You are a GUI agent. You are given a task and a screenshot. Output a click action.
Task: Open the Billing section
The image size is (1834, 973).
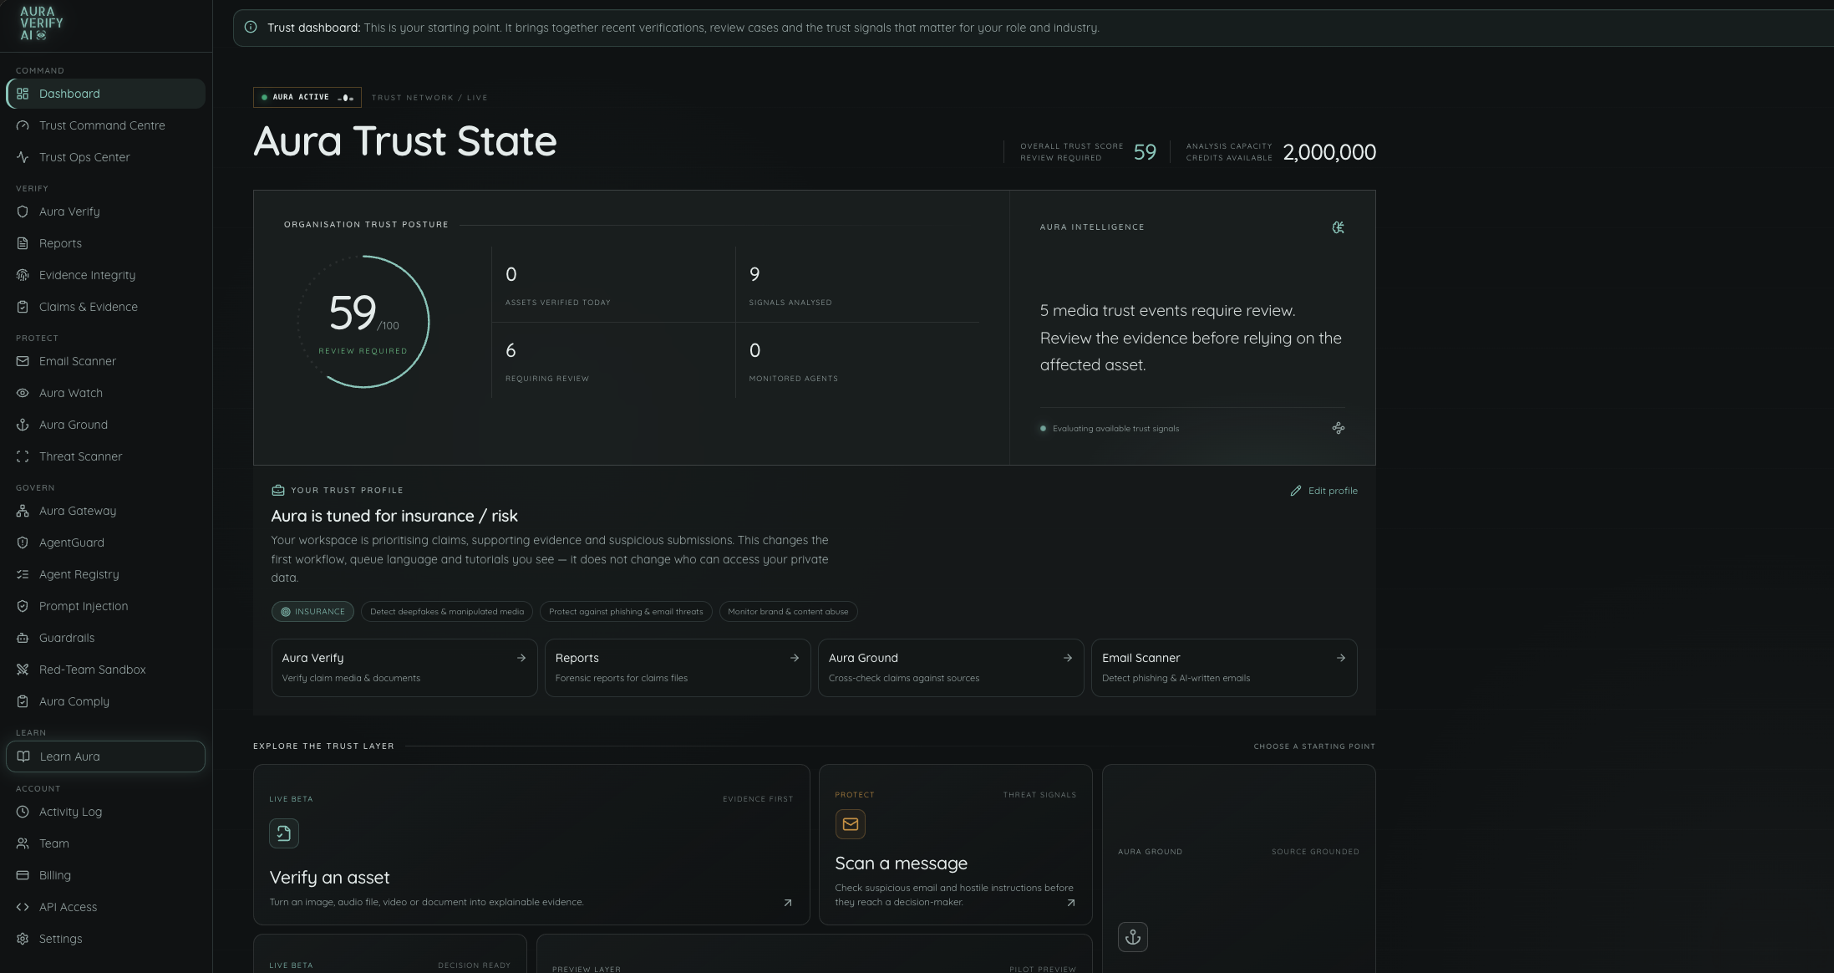105,875
